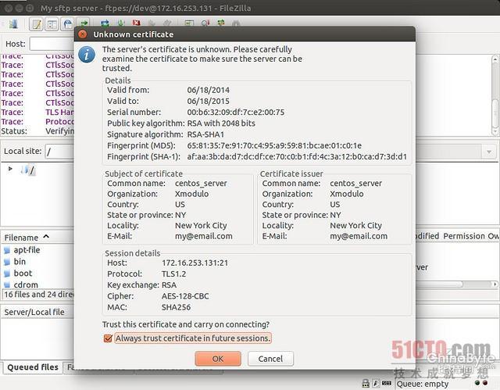
Task: Toggle transfer queue display toolbar icon
Action: (x=84, y=23)
